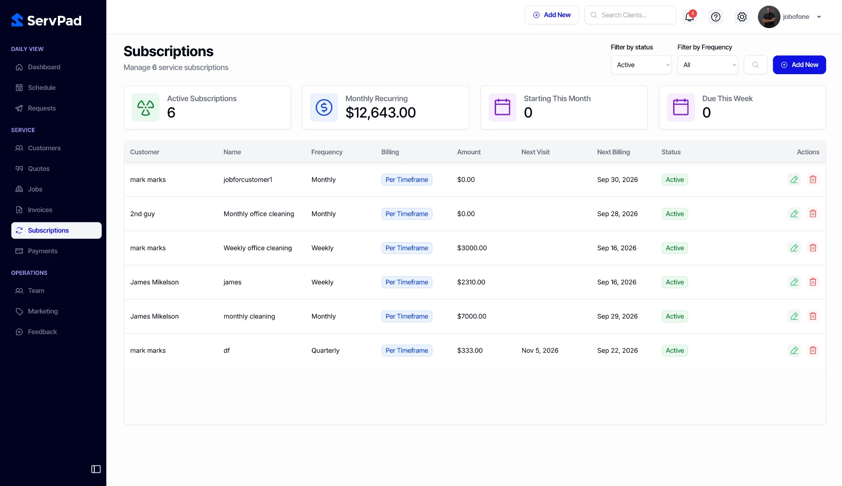Click the Status column header
Viewport: 842px width, 486px height.
(671, 152)
